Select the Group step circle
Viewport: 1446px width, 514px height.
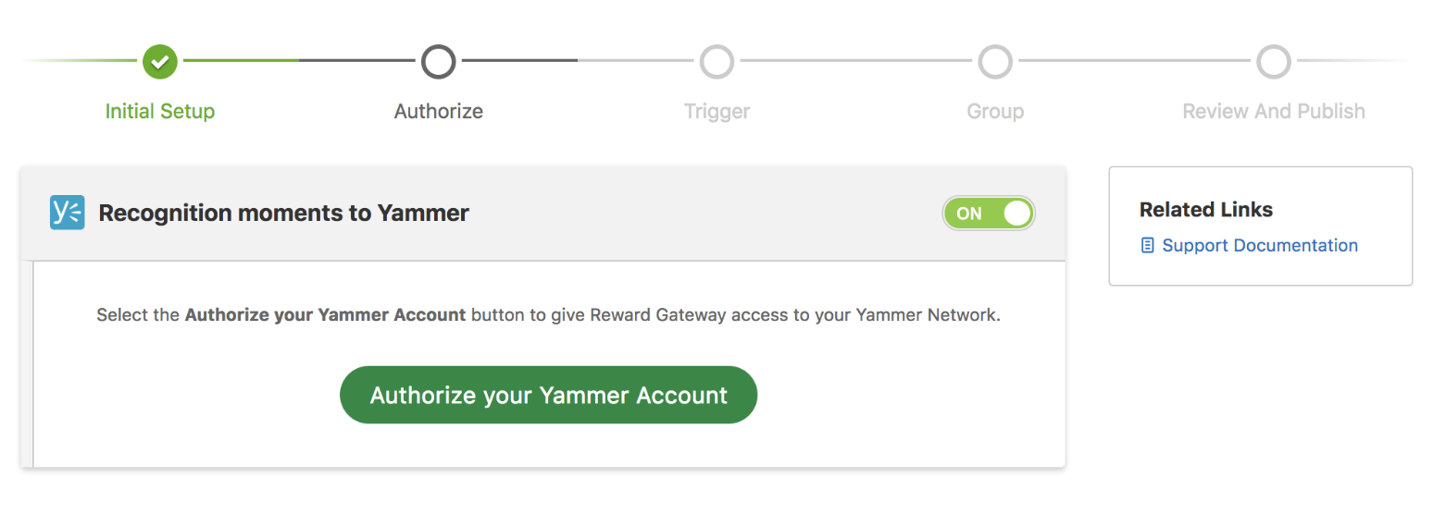tap(995, 62)
